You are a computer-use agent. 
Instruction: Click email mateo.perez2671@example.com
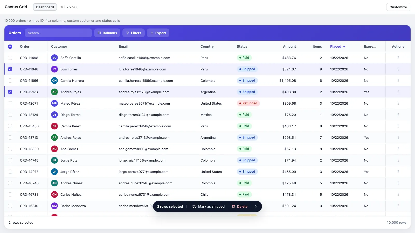click(x=144, y=103)
